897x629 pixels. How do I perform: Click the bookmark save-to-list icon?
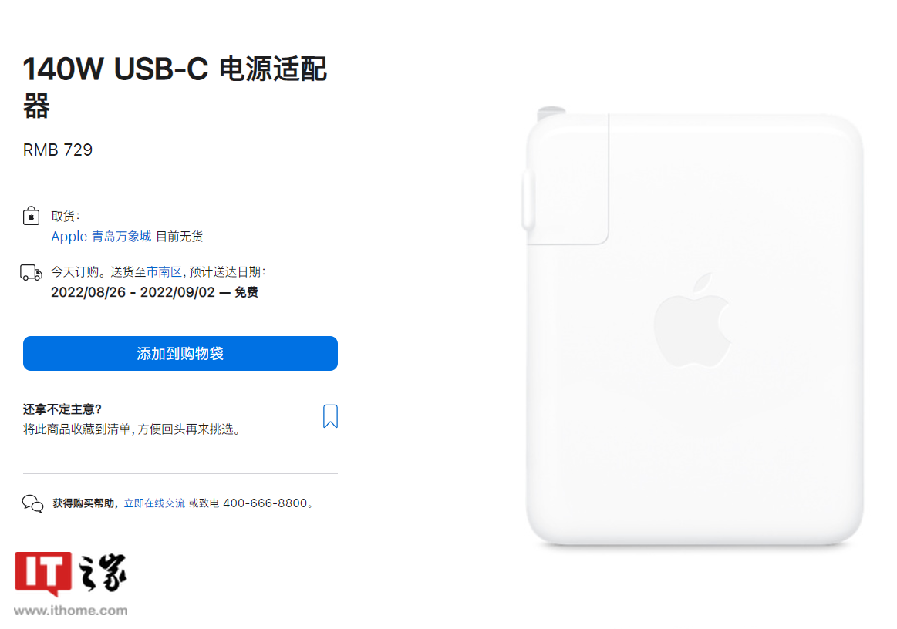click(330, 416)
